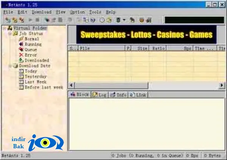Open the Tools menu
The height and width of the screenshot is (160, 227).
click(95, 12)
